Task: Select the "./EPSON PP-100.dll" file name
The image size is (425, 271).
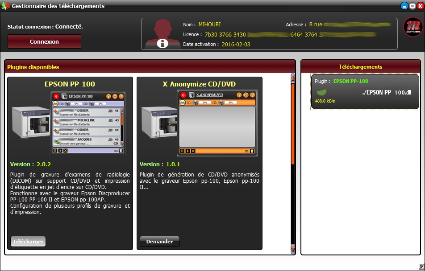Action: coord(387,92)
